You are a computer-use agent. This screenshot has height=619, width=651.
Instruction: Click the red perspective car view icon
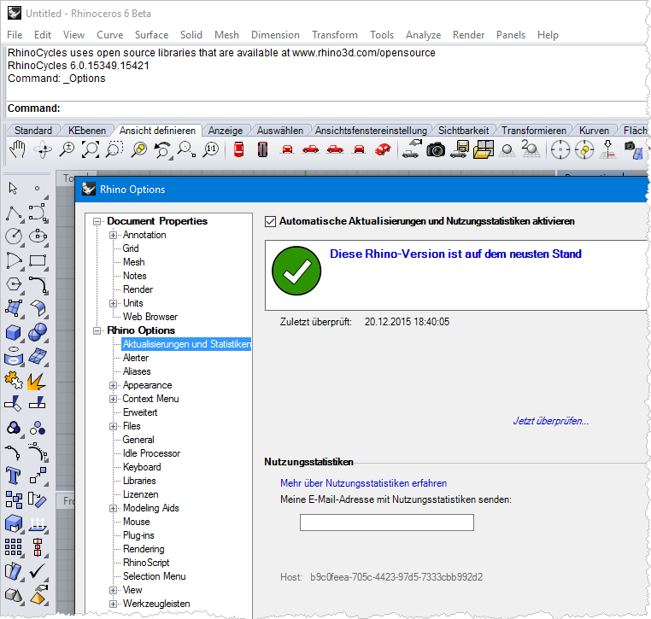pyautogui.click(x=383, y=149)
